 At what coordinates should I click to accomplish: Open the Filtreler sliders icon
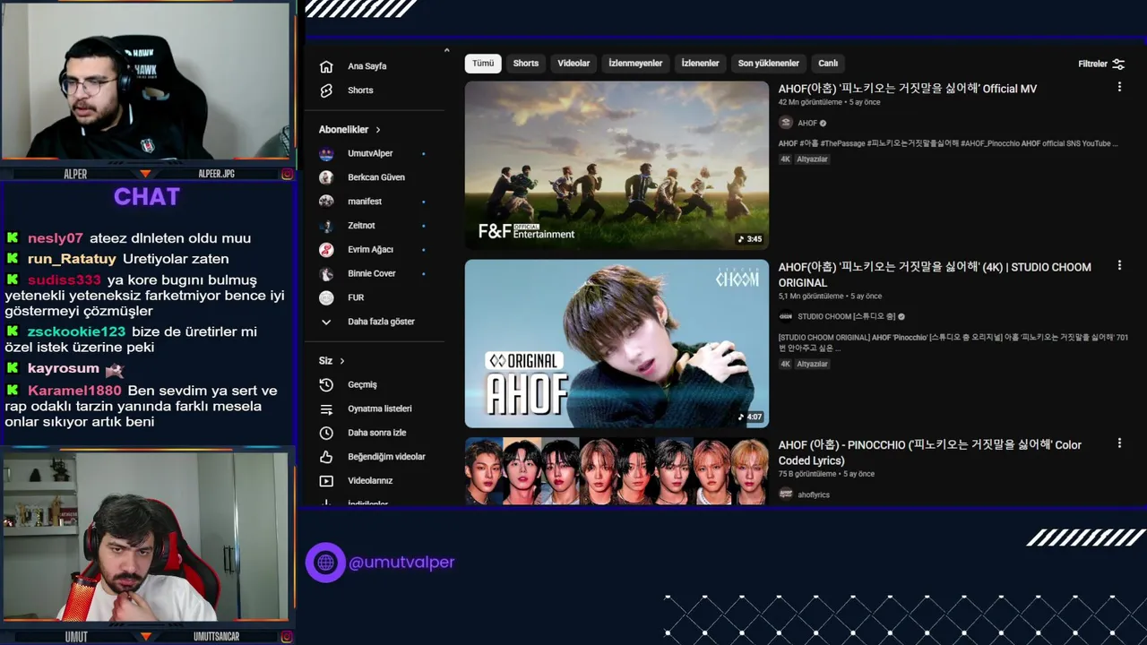click(1118, 64)
